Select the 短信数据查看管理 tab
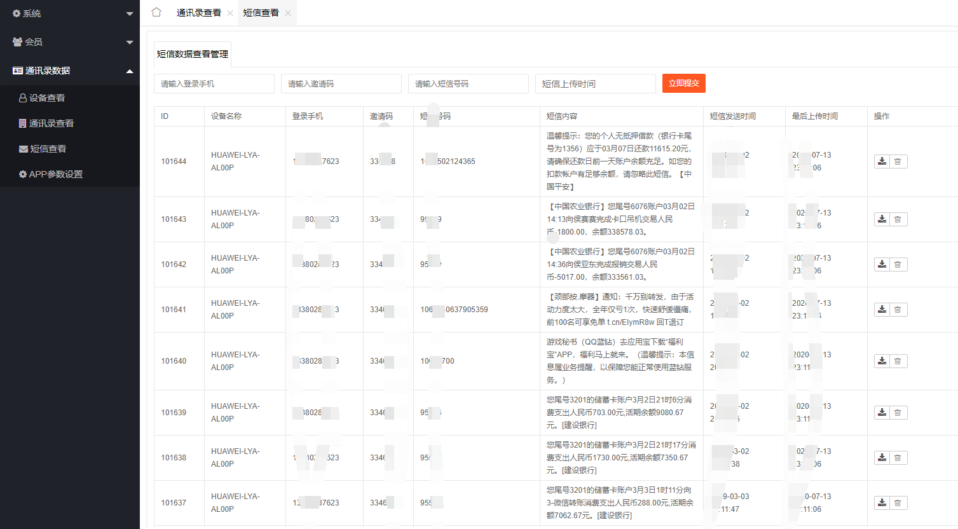The width and height of the screenshot is (958, 529). (191, 54)
